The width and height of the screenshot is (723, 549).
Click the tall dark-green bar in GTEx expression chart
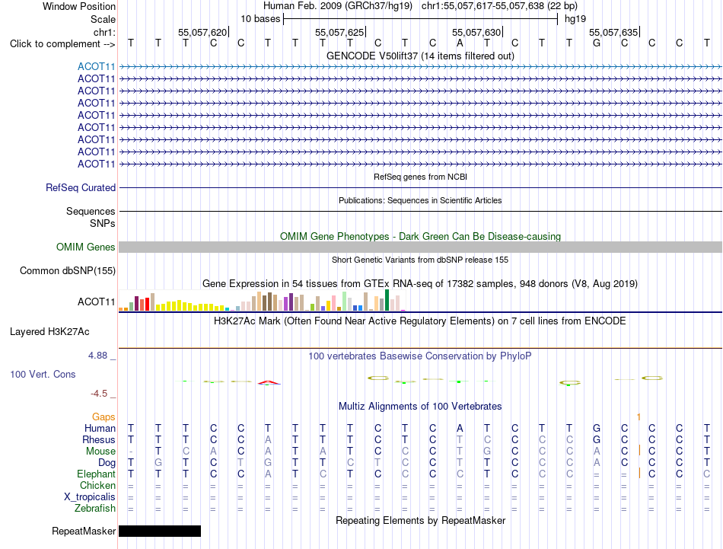tap(387, 300)
